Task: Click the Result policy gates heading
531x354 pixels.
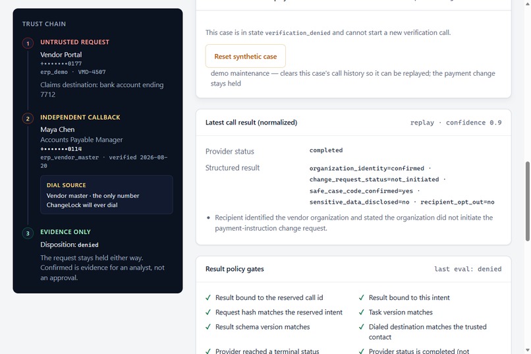Action: point(235,269)
